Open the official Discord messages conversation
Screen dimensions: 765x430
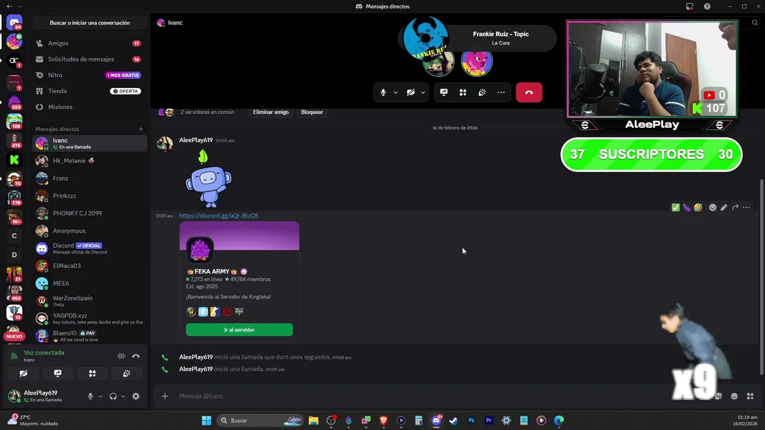point(90,248)
